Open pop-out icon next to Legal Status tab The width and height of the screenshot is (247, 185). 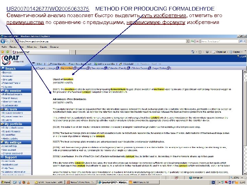(168, 68)
